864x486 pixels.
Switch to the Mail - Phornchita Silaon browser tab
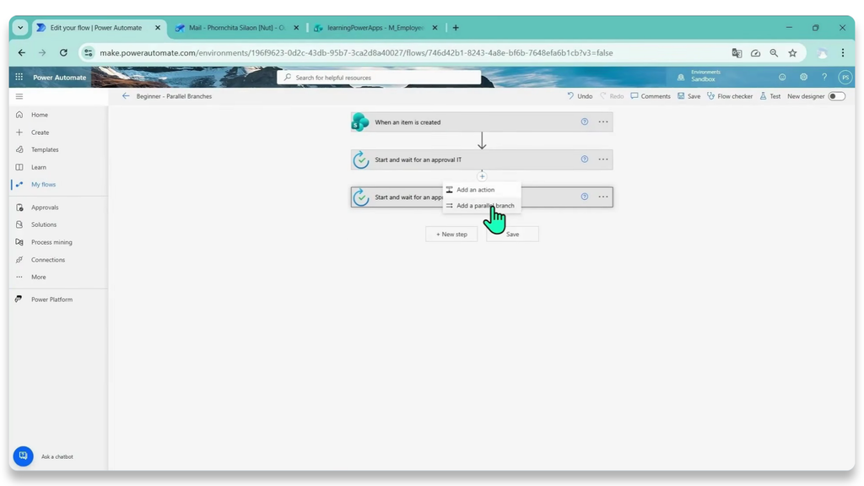click(x=237, y=28)
